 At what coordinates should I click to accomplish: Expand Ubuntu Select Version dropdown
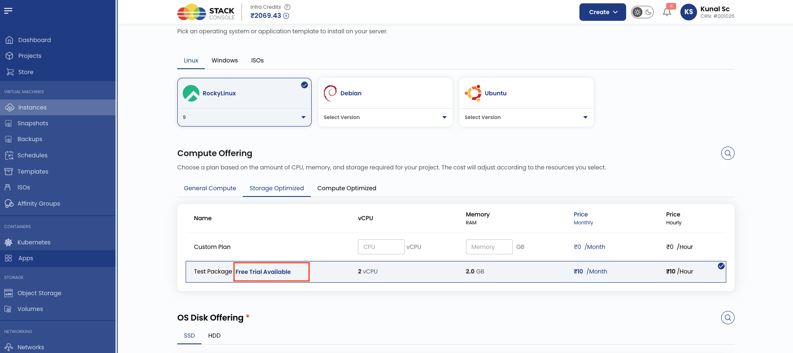pos(526,117)
